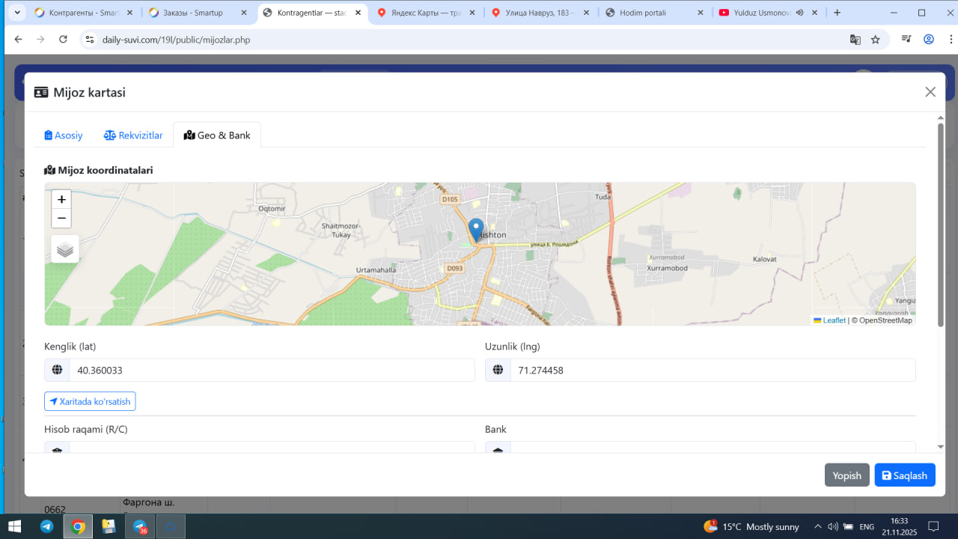This screenshot has width=958, height=539.
Task: Mute the Yulduz Usmonova tab audio
Action: (799, 13)
